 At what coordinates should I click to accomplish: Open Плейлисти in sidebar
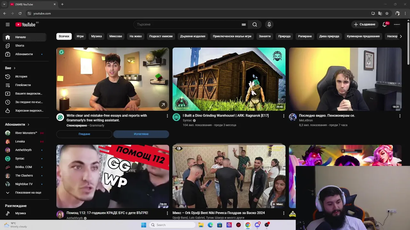coord(24,85)
